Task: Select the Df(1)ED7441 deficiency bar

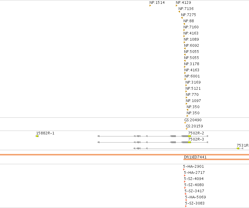Action: tap(216, 159)
